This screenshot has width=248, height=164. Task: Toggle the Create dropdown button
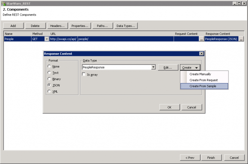(x=190, y=68)
